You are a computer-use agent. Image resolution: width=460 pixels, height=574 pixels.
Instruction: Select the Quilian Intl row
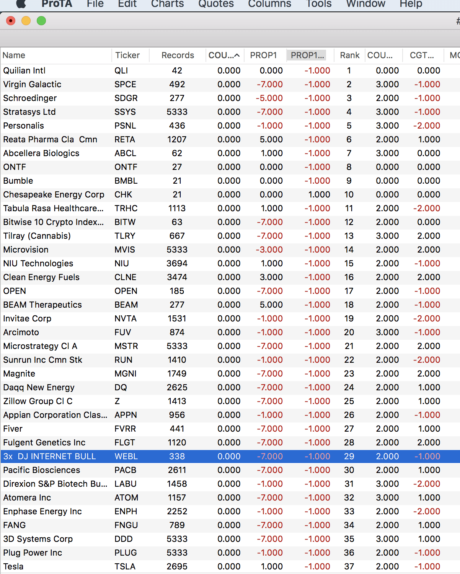(x=230, y=71)
